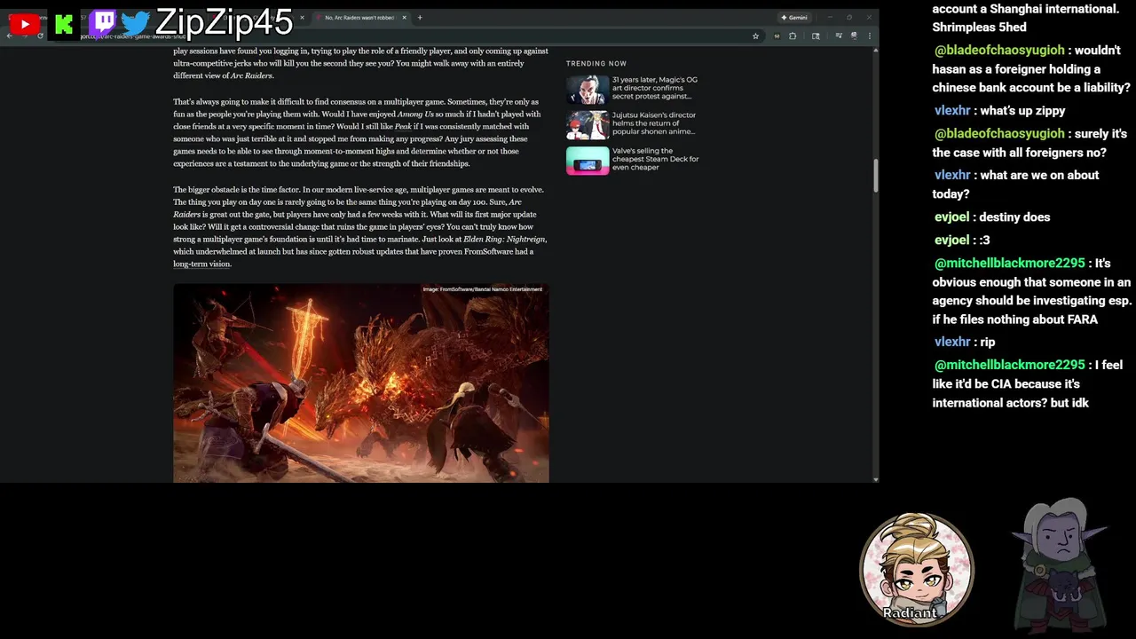Click the 'Shrimpleas 5hed' chat text
Screen dimensions: 1136x639
pyautogui.click(x=979, y=28)
